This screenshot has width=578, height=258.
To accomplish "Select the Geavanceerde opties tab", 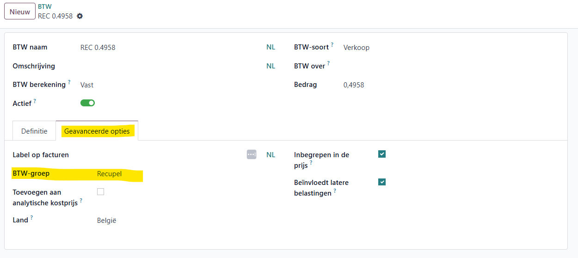I will point(97,131).
